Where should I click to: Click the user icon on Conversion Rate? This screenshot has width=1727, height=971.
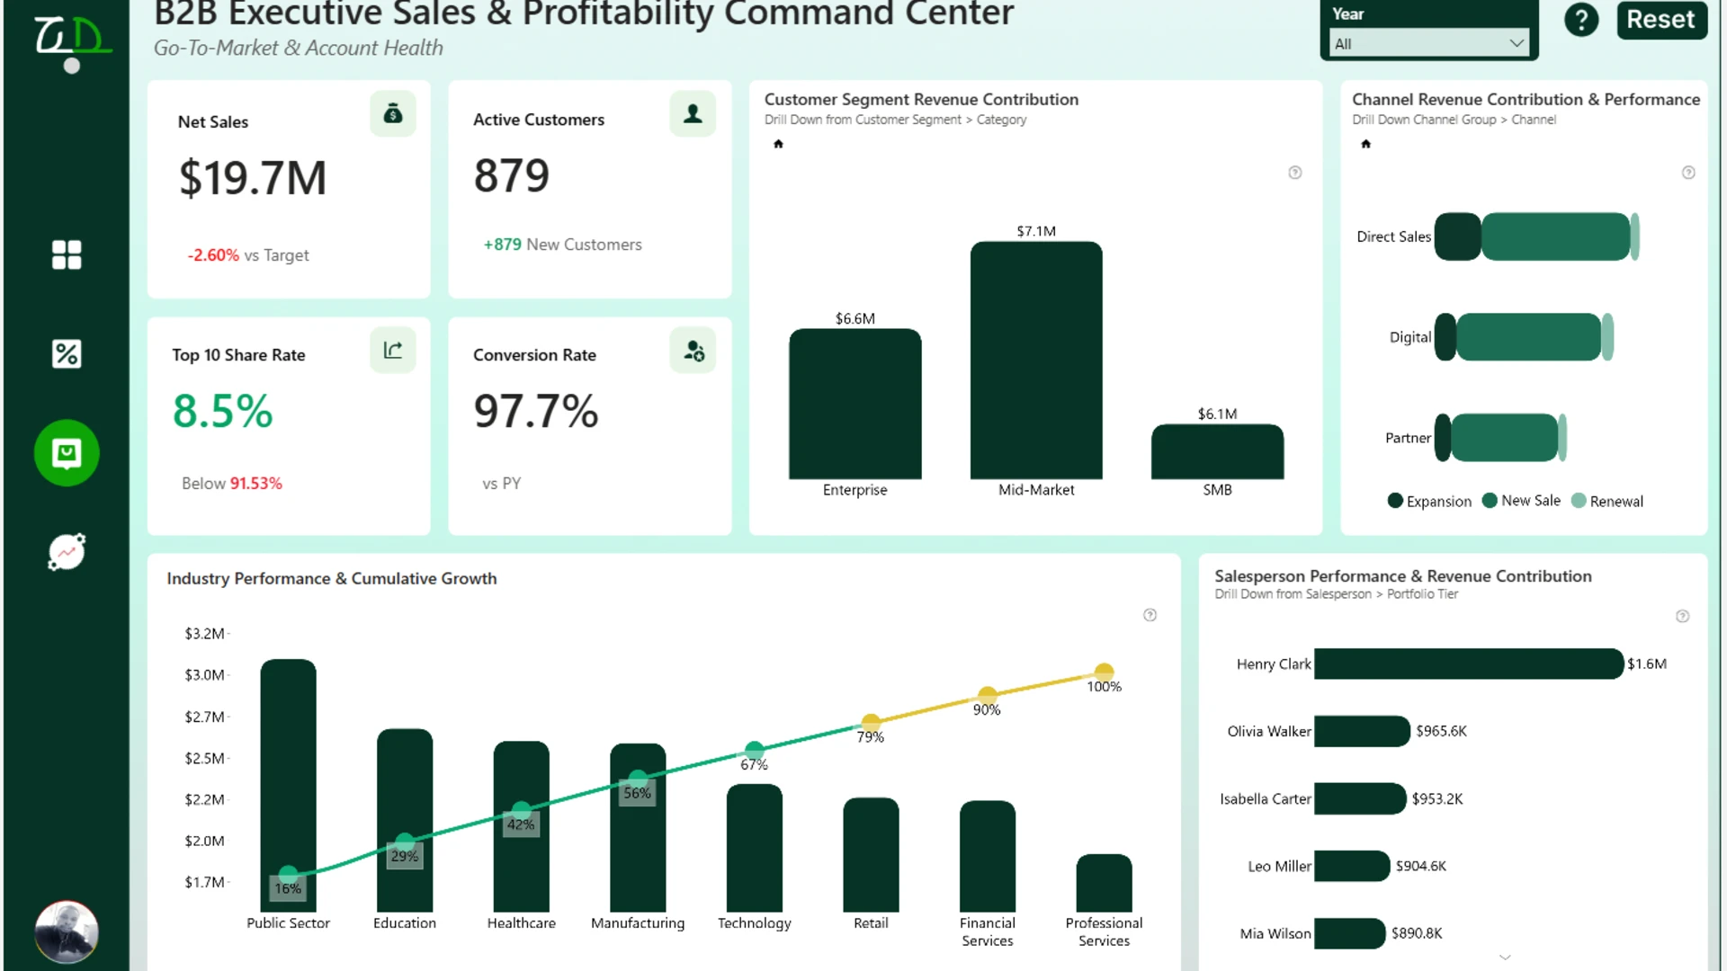693,350
